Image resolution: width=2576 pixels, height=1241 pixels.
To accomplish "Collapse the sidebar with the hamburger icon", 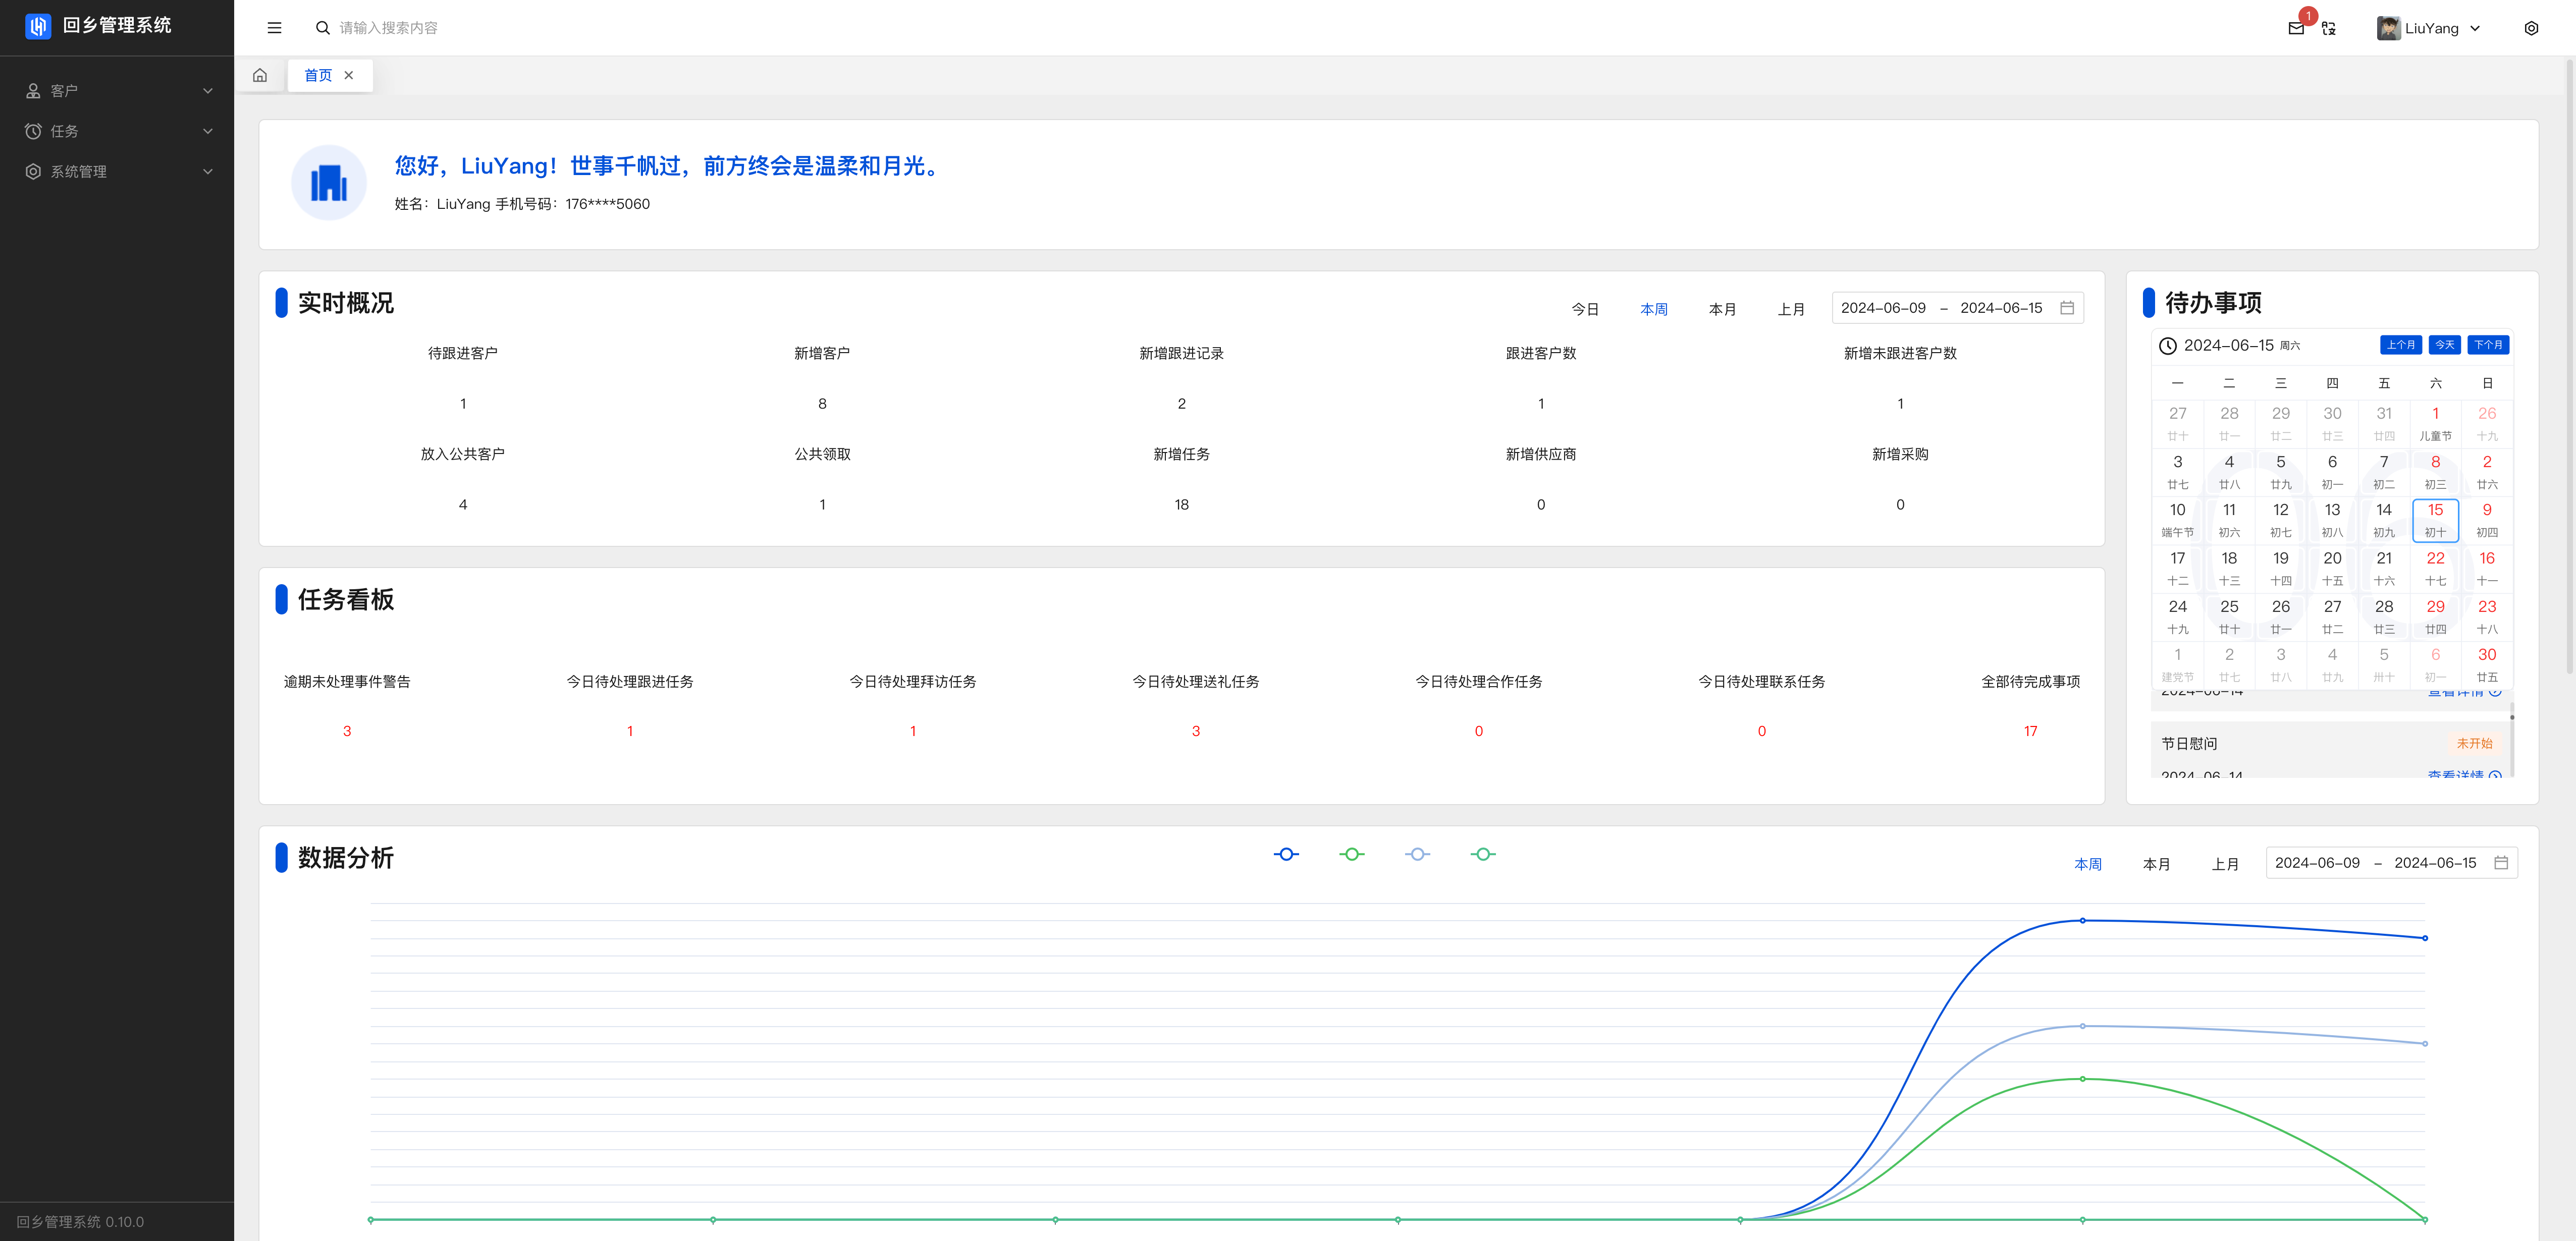I will [x=274, y=28].
